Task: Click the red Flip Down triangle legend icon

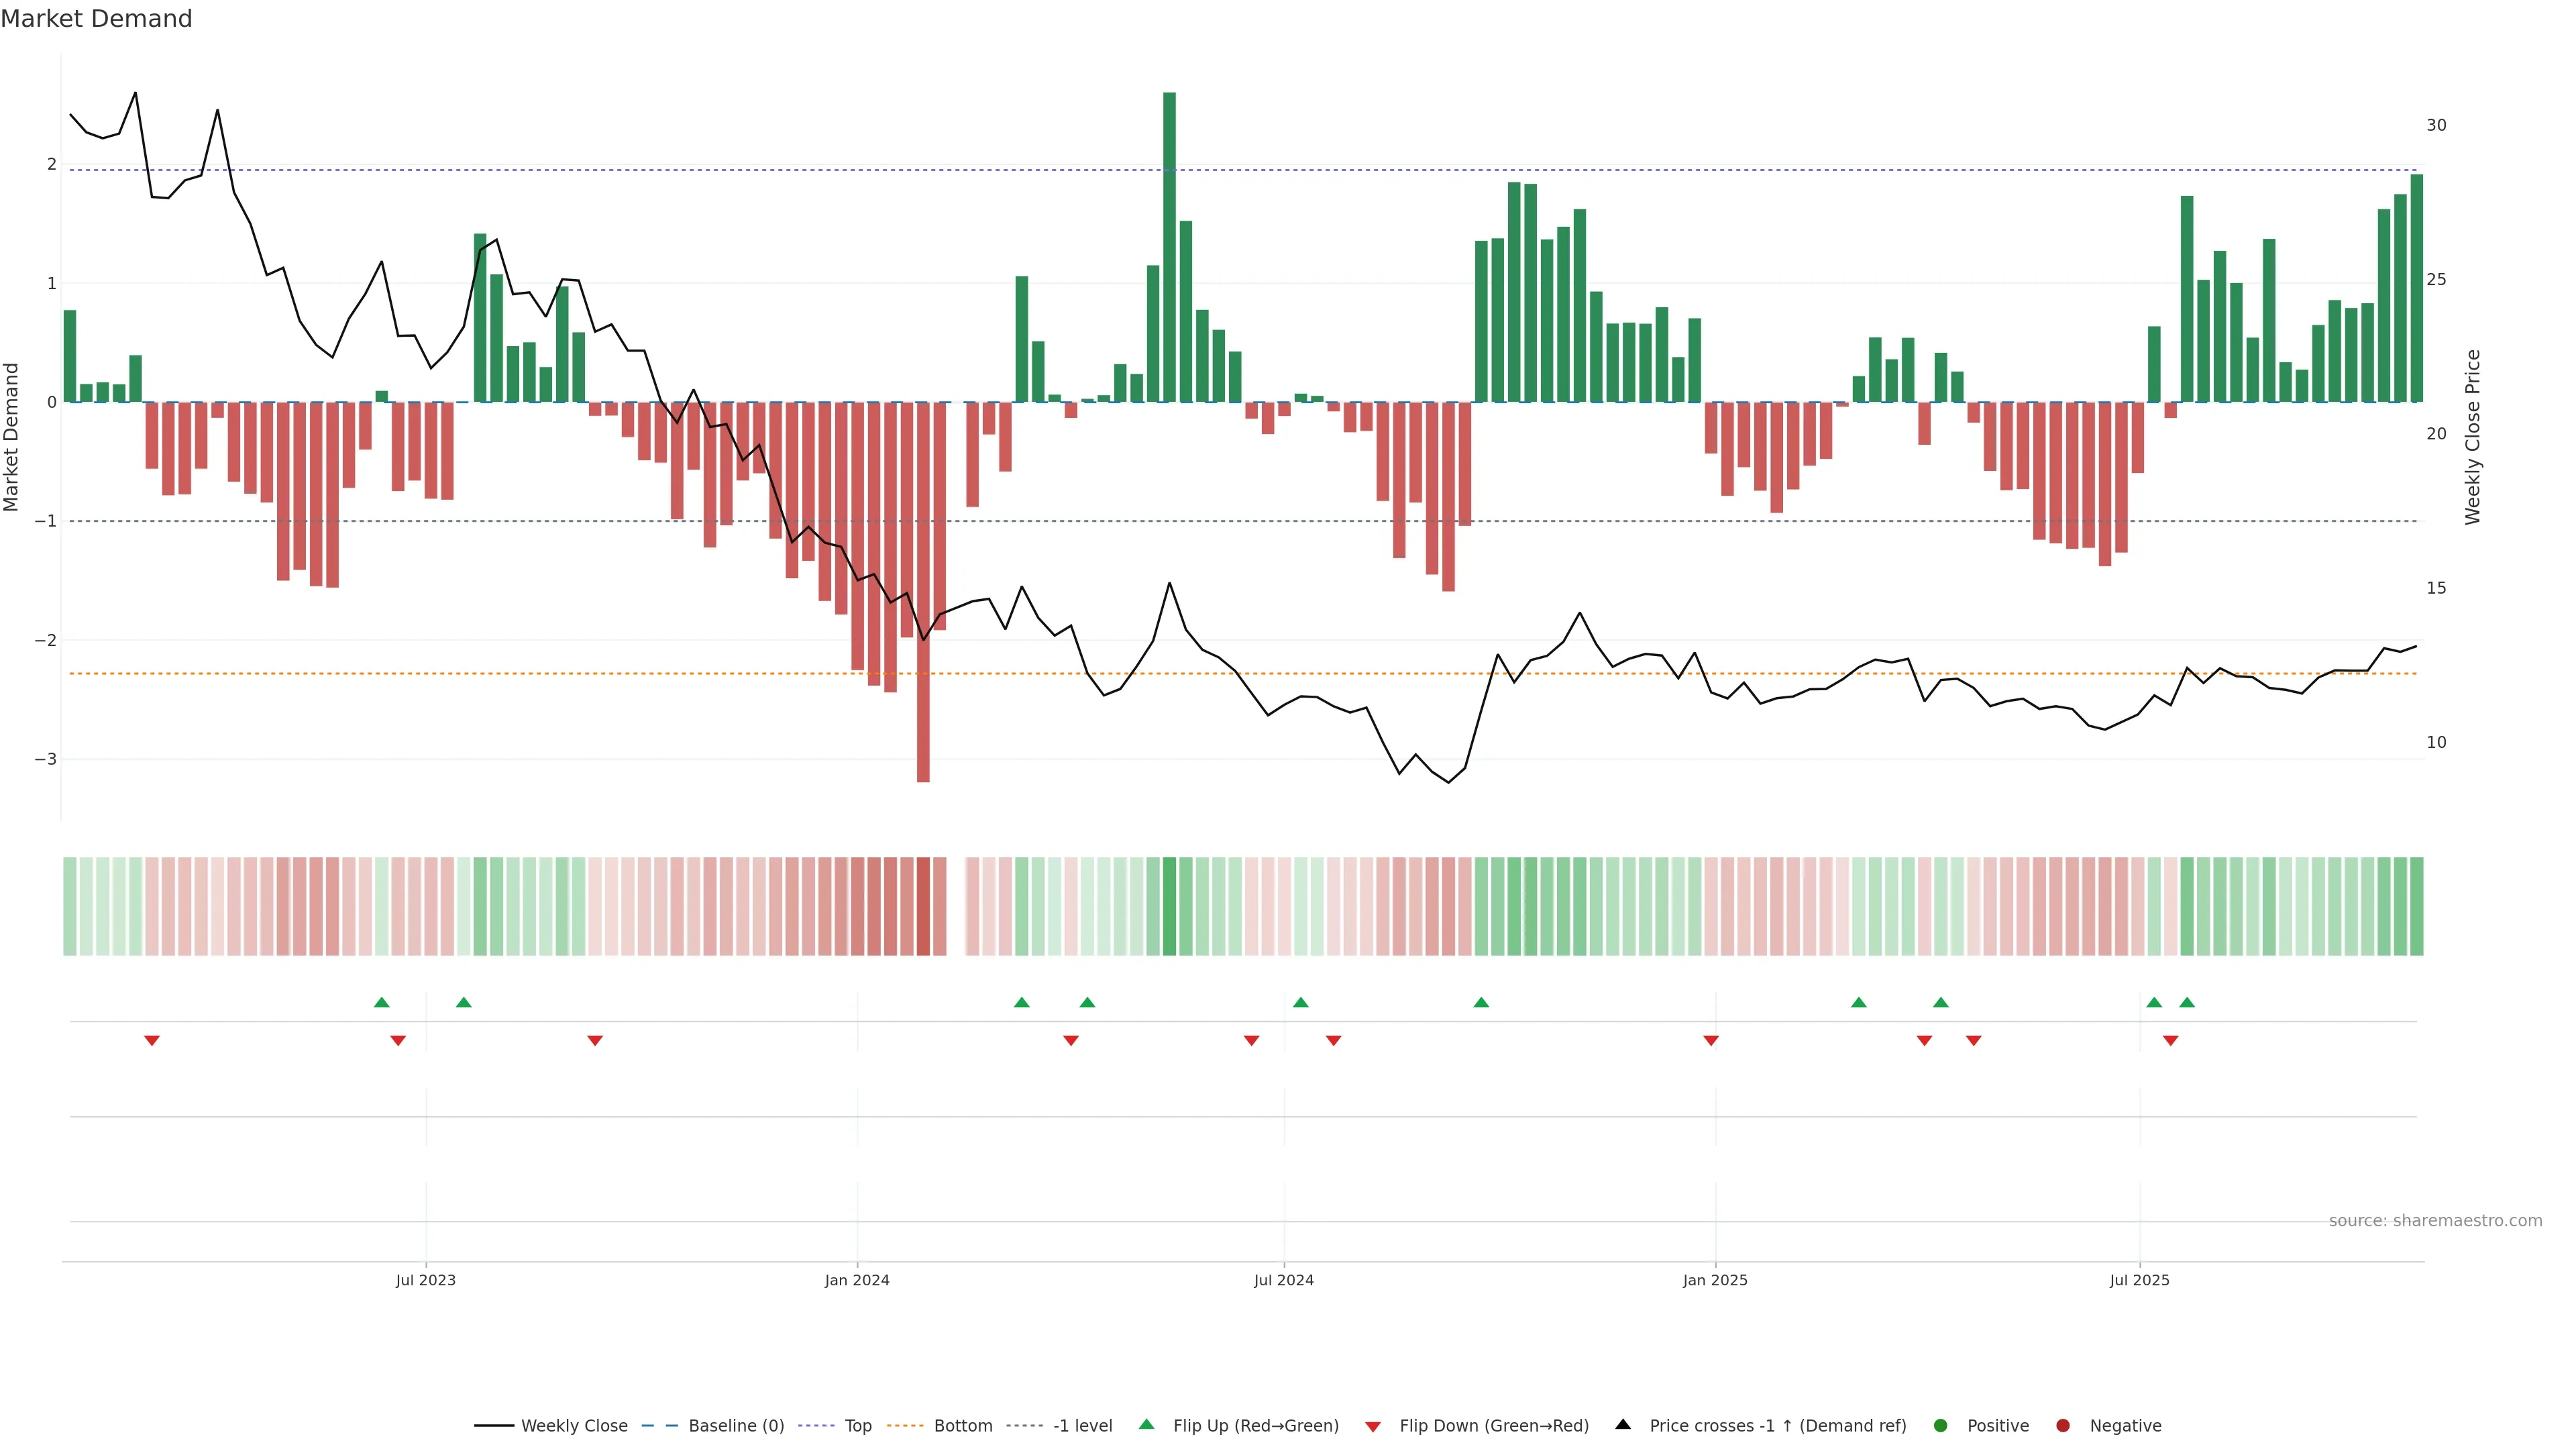Action: 1373,1426
